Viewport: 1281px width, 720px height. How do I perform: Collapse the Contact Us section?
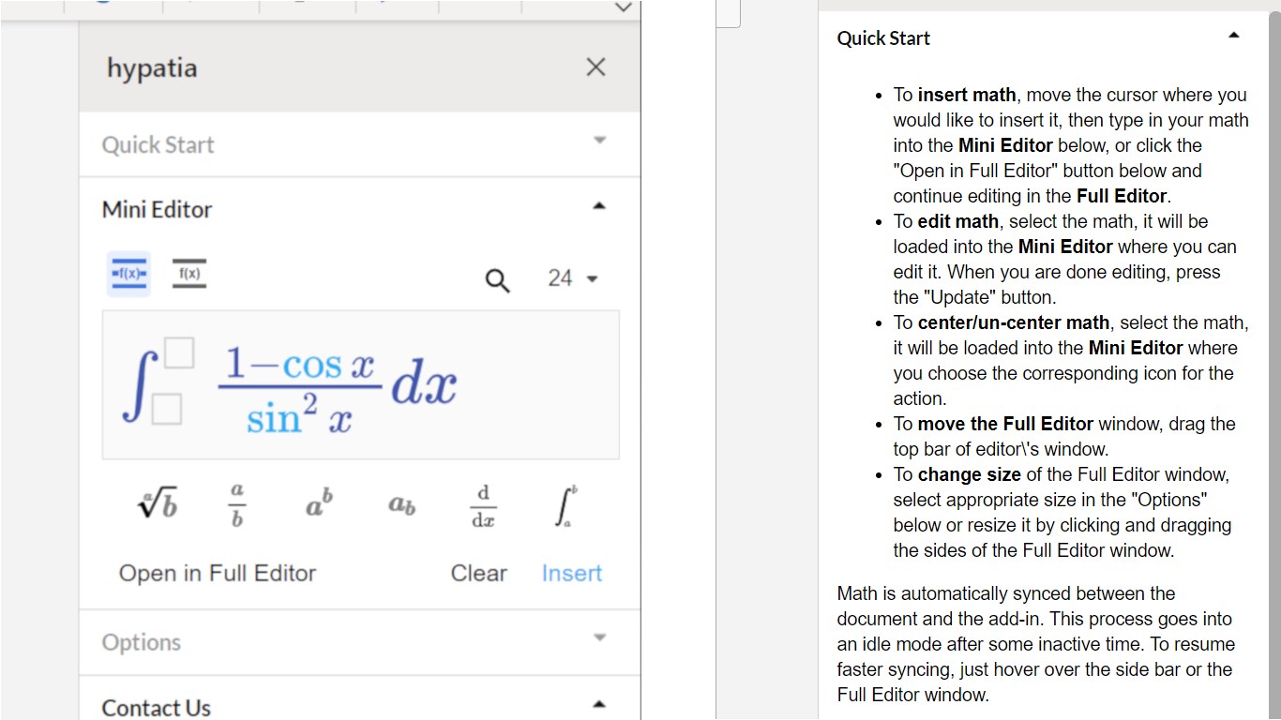tap(360, 707)
